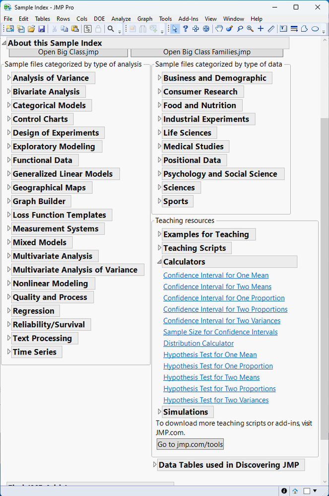Toggle the status bar checkbox square
This screenshot has height=496, width=329.
(x=307, y=491)
